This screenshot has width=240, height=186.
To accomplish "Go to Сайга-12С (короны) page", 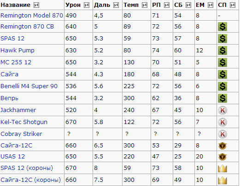I will 31,180.
